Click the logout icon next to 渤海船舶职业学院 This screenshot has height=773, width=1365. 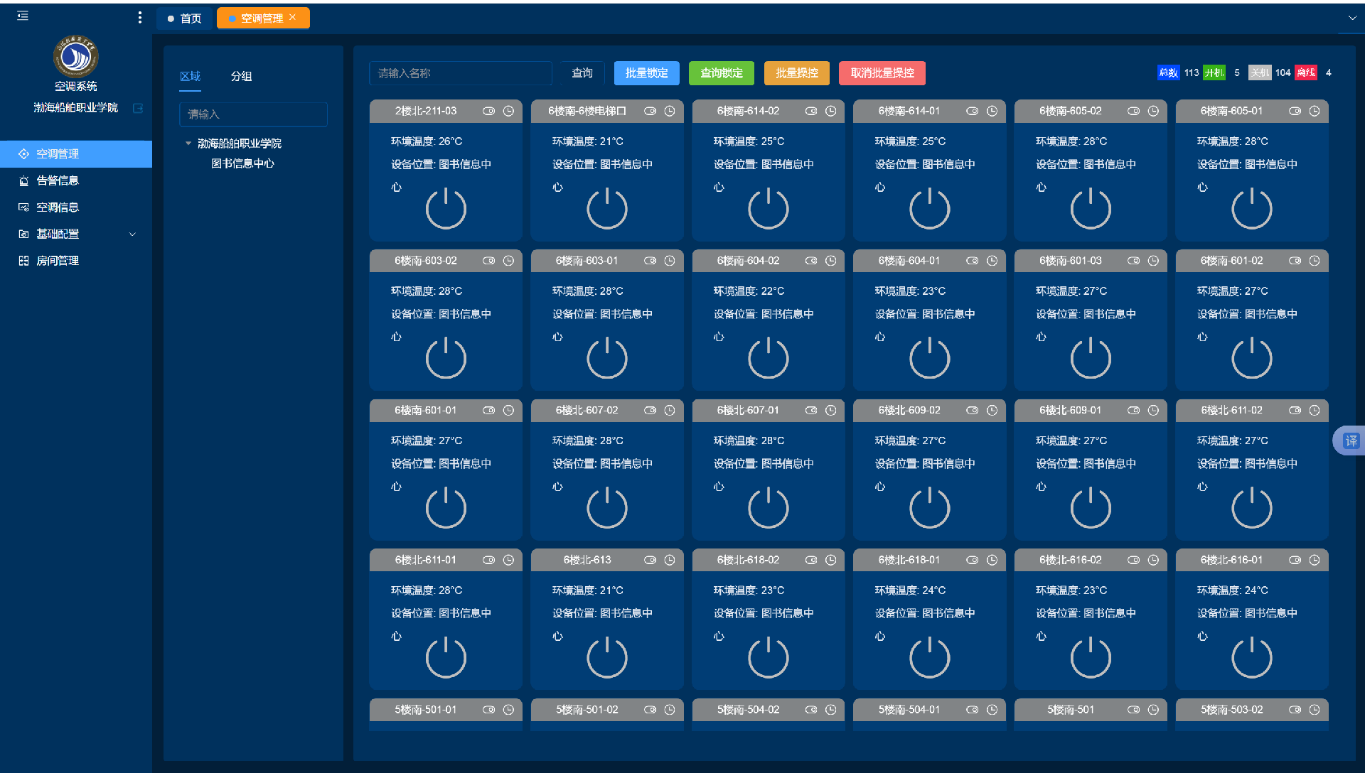click(139, 108)
